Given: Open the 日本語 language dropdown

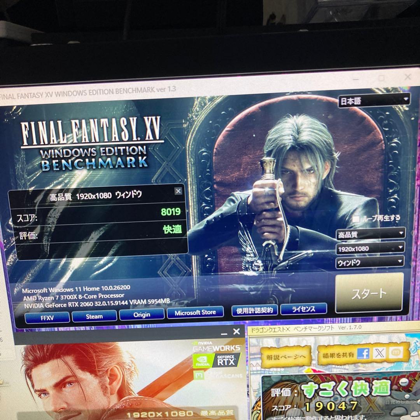Looking at the screenshot, I should [x=374, y=101].
